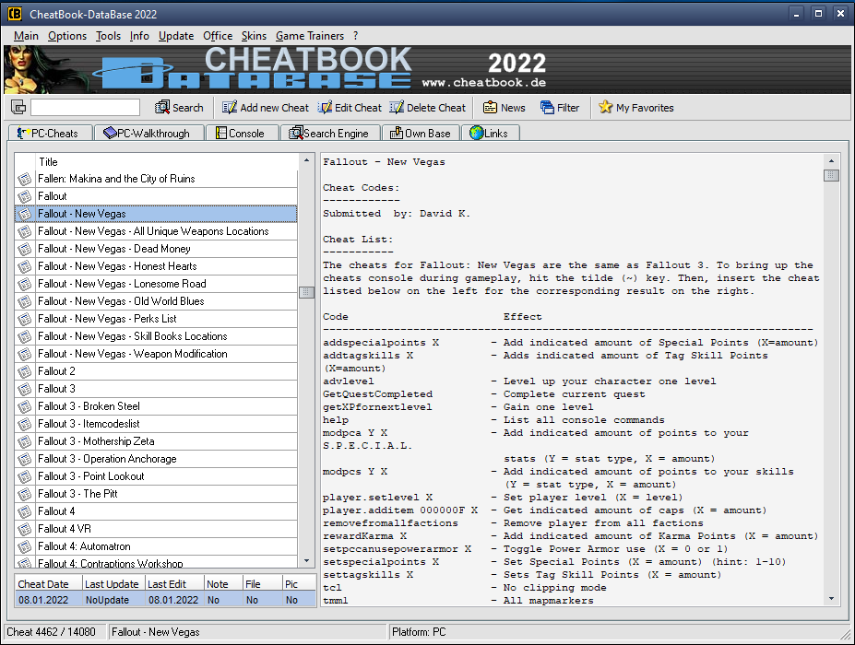Switch to the PC-Walkthrough tab
This screenshot has height=645, width=855.
(x=148, y=133)
